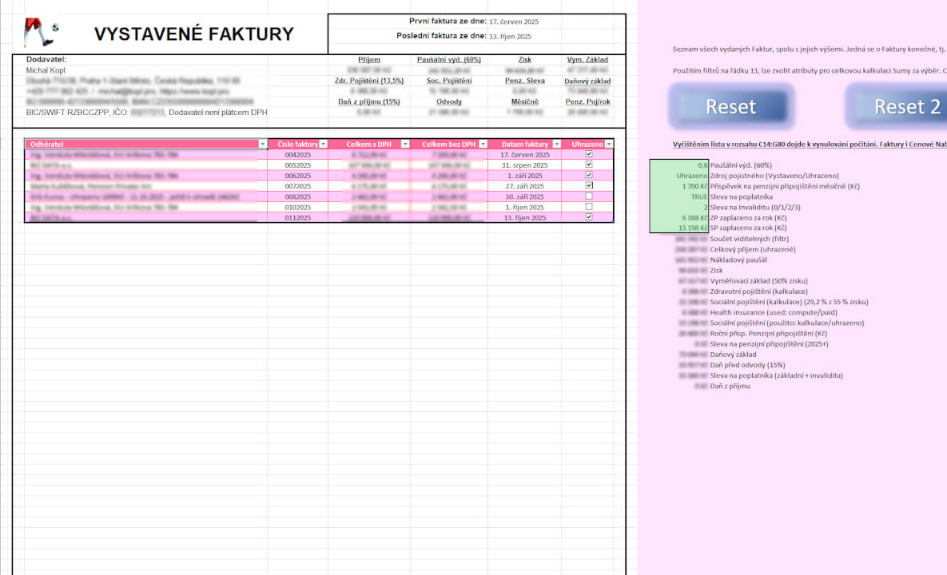Image resolution: width=947 pixels, height=575 pixels.
Task: Click the supplier name Michal Kopl
Action: tap(46, 70)
